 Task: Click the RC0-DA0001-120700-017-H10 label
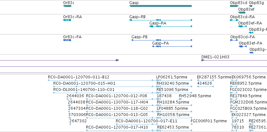coord(117,127)
